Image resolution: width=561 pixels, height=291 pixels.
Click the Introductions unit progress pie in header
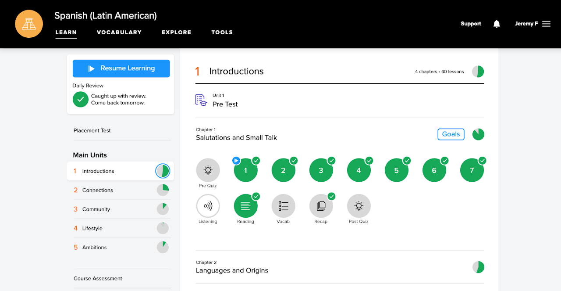click(478, 72)
